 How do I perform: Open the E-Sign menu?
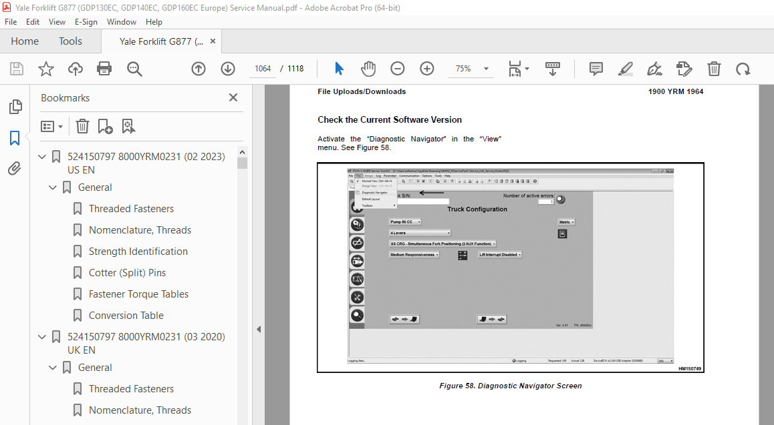coord(86,21)
